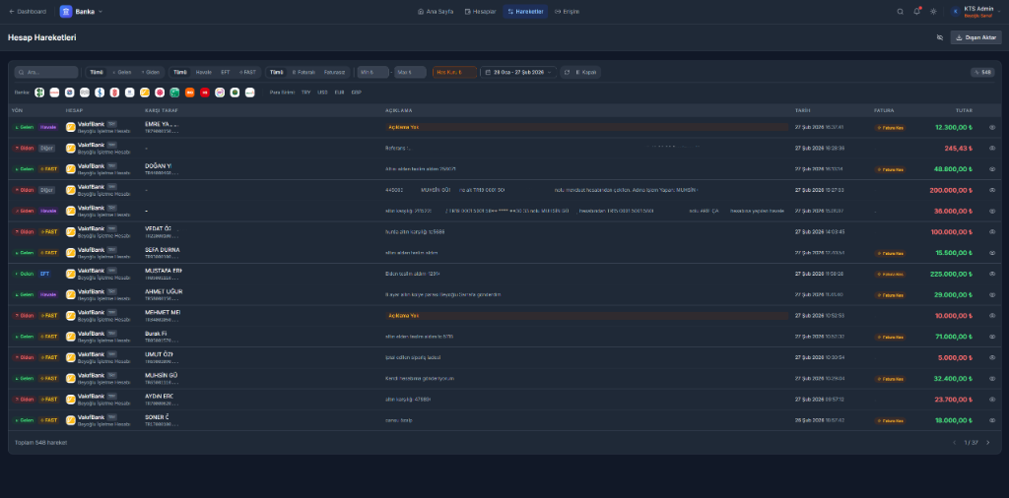Viewport: 1009px width, 498px height.
Task: Switch to Ana Sayfa tab
Action: pyautogui.click(x=434, y=12)
